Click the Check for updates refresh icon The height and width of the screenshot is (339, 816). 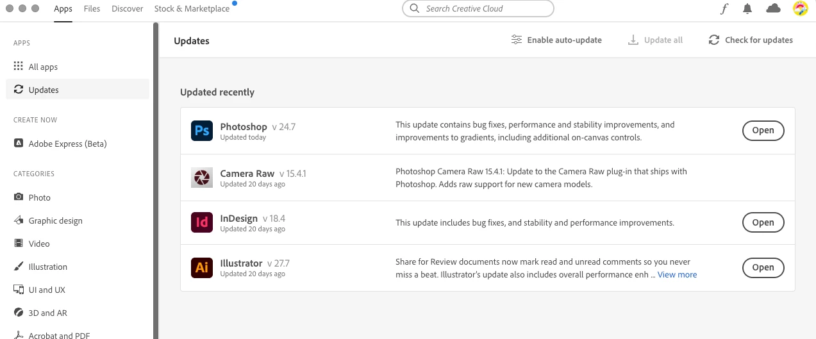[x=714, y=40]
